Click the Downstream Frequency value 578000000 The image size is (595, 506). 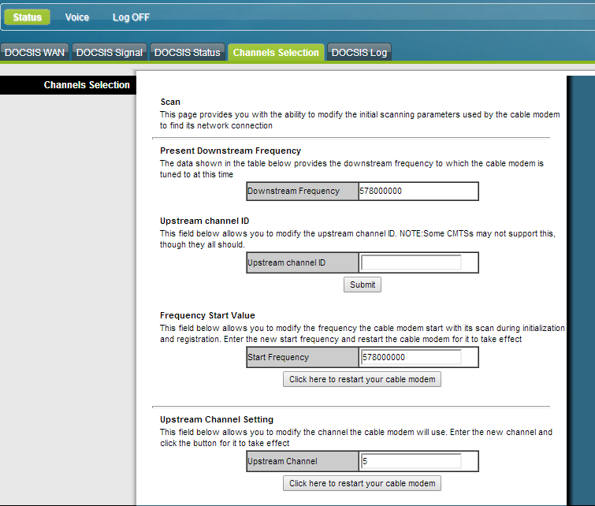click(418, 192)
